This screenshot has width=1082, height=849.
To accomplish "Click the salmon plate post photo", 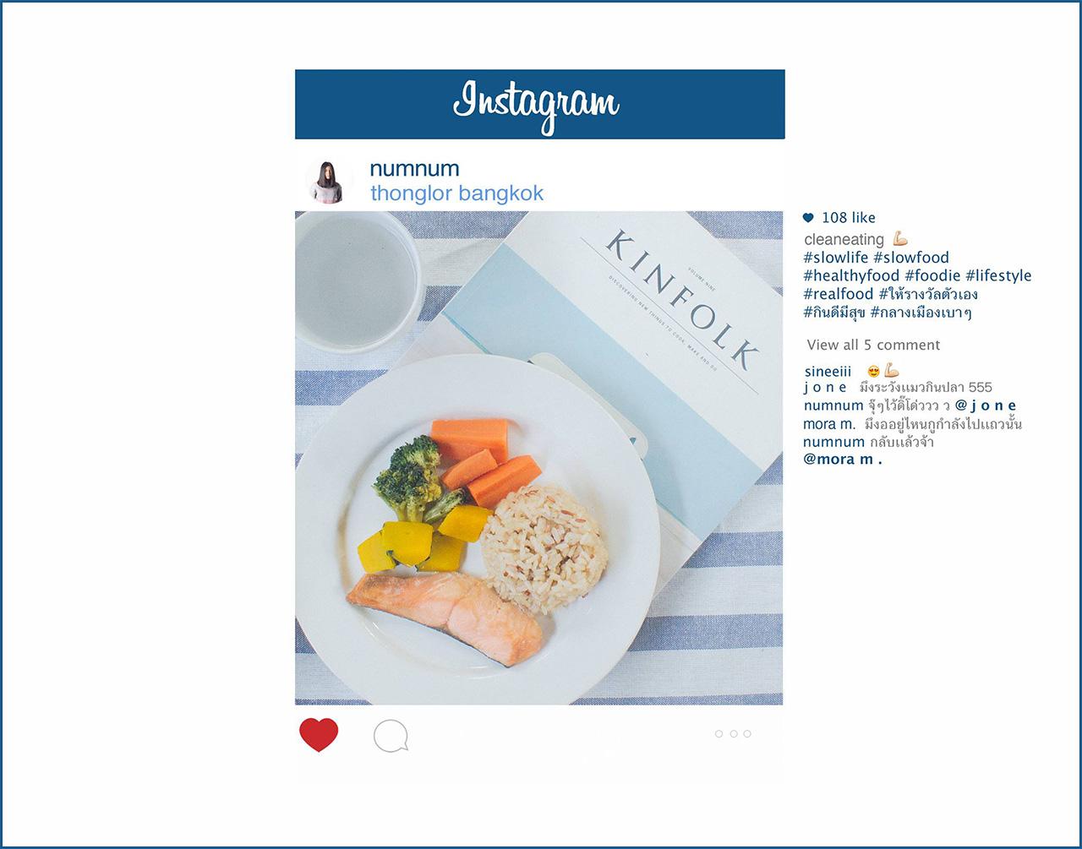I will pos(538,458).
